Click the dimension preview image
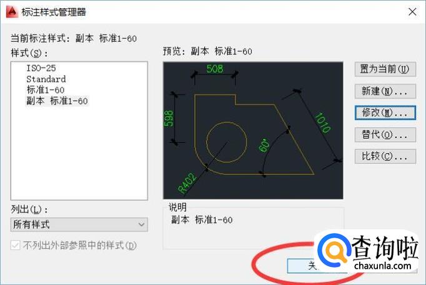The height and width of the screenshot is (285, 426). [x=253, y=131]
